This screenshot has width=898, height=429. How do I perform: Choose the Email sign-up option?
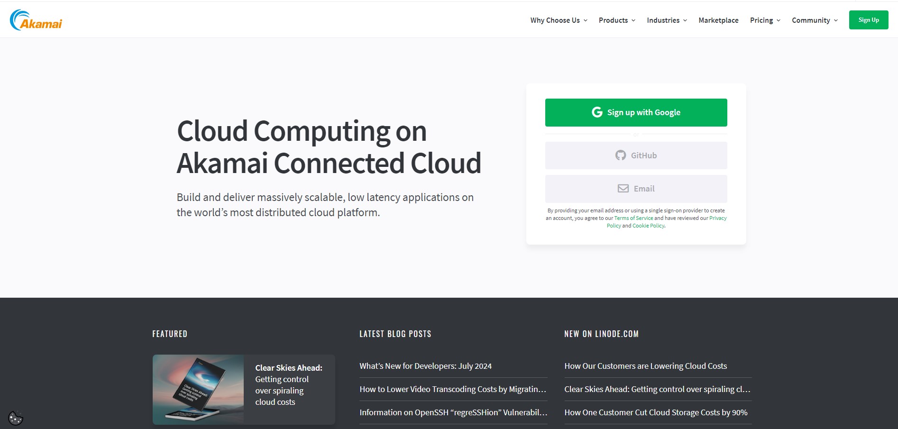(636, 188)
